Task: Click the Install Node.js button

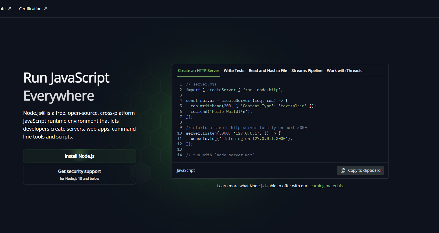Action: 80,156
